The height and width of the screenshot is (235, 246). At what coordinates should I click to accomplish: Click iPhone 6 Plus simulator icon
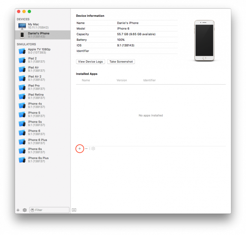click(22, 142)
